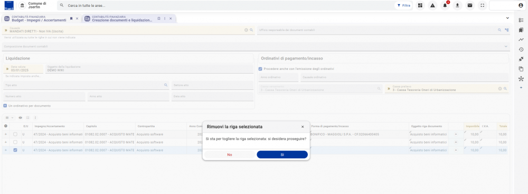
Task: Open the grid menu dropdown in table toolbar
Action: point(10,118)
